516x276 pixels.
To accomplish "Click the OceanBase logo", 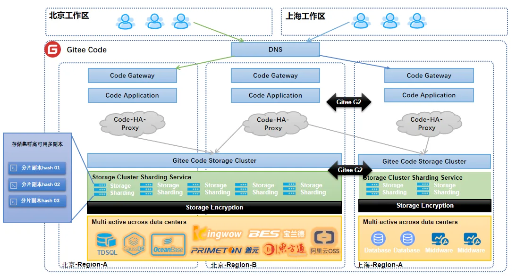I will 168,245.
